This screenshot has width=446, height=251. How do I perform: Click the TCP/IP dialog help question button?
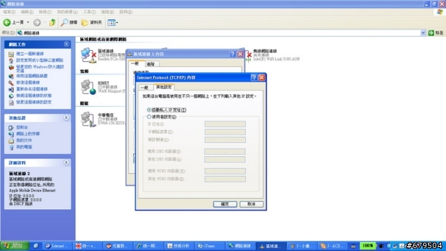point(254,77)
